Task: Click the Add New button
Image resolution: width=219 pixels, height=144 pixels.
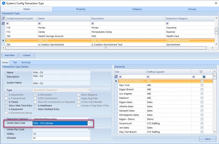Action: tap(9, 55)
